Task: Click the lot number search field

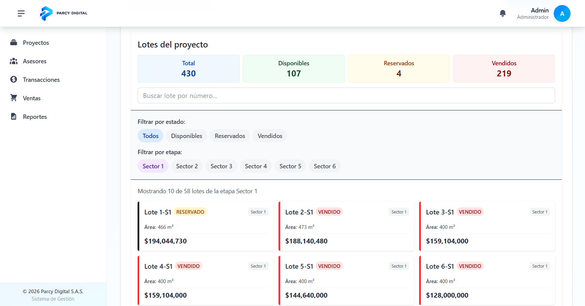Action: (x=346, y=96)
